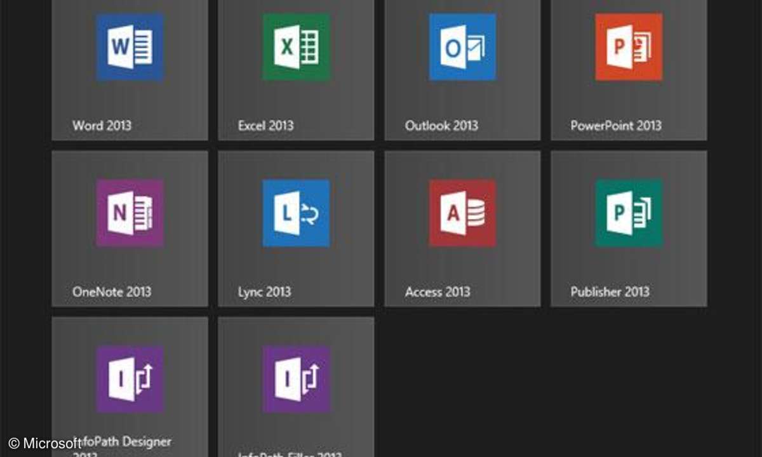This screenshot has height=457, width=762.
Task: Launch the Lync 2013 icon
Action: click(x=296, y=213)
